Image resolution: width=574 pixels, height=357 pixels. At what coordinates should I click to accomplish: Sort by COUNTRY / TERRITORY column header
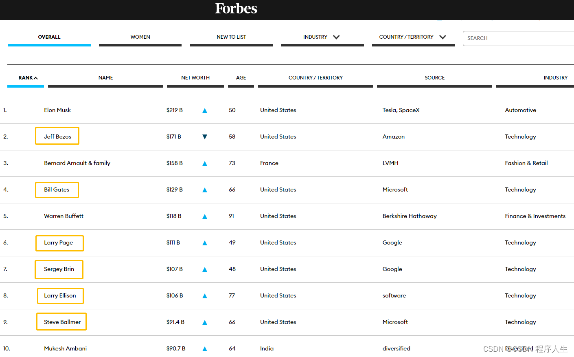(315, 78)
